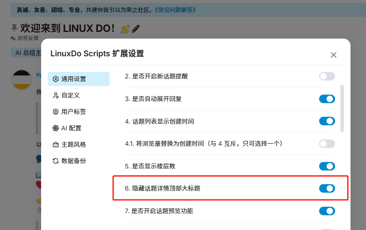Click the pin icon before 欢迎来到 LINUX DO
This screenshot has height=230, width=366.
pos(14,28)
